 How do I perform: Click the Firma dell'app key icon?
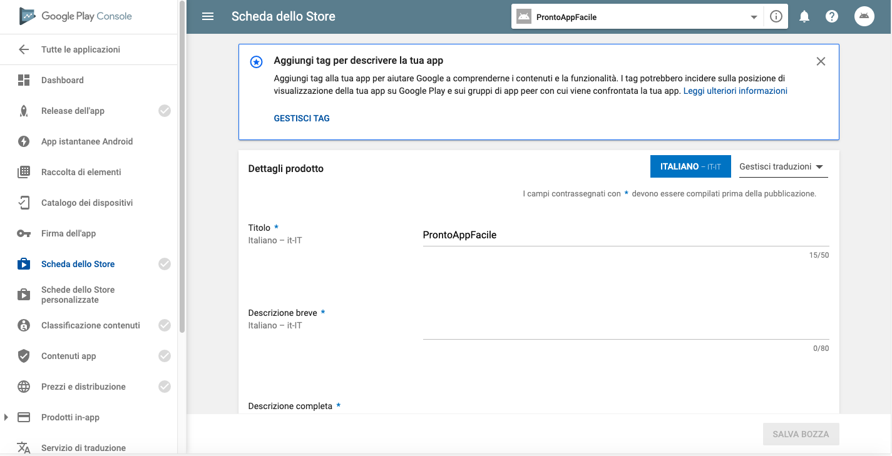coord(24,233)
